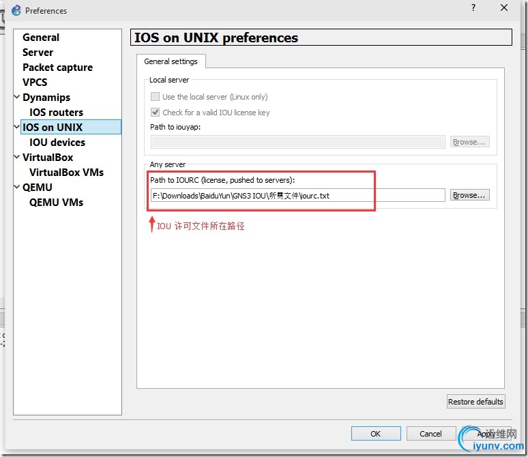This screenshot has height=457, width=528.
Task: Open the IOS routers page
Action: 56,113
